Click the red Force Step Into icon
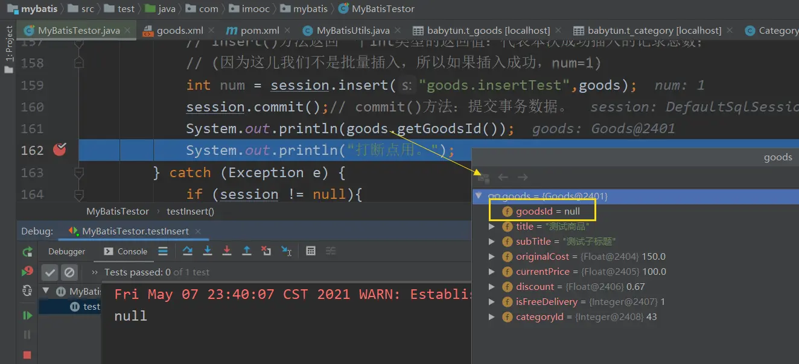The image size is (799, 364). [x=227, y=251]
